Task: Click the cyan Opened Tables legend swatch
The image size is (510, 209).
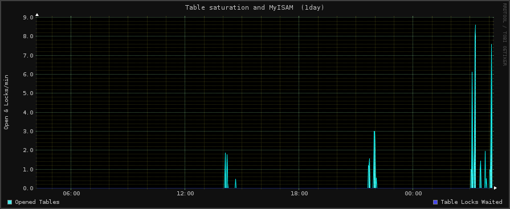Action: coord(10,202)
